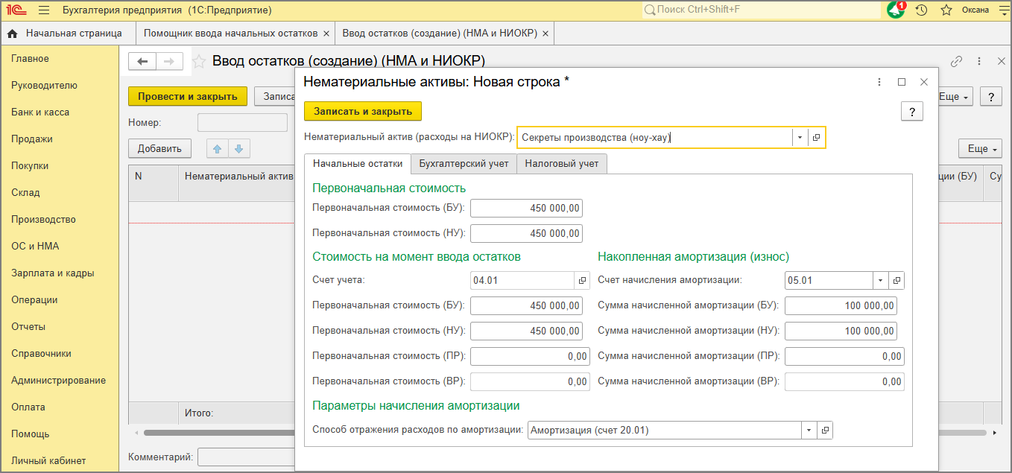The width and height of the screenshot is (1012, 473).
Task: Copy link to the document icon
Action: pos(957,61)
